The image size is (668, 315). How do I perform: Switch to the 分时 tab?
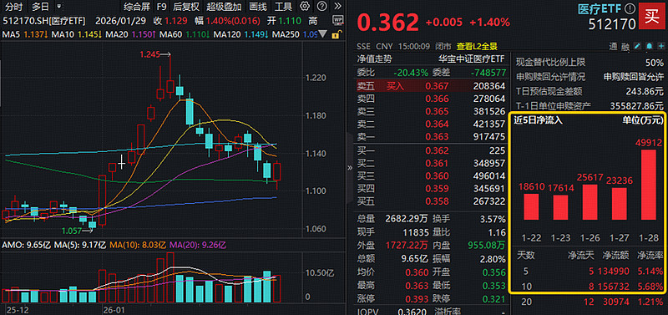pyautogui.click(x=14, y=7)
